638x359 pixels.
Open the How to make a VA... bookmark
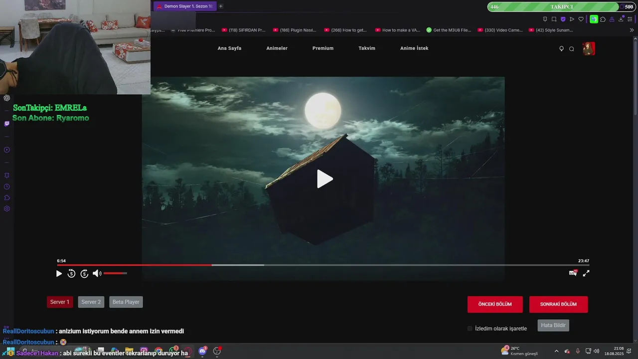(x=398, y=30)
